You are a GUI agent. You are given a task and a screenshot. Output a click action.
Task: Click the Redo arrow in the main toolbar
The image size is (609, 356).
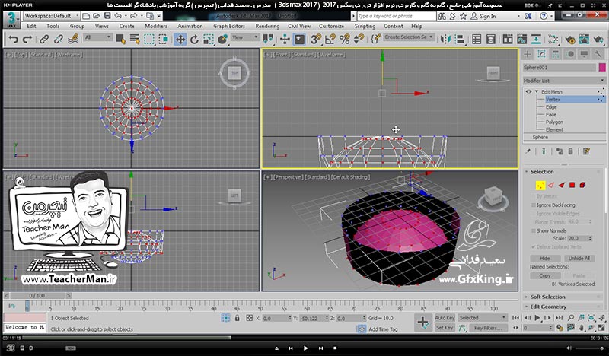click(27, 40)
